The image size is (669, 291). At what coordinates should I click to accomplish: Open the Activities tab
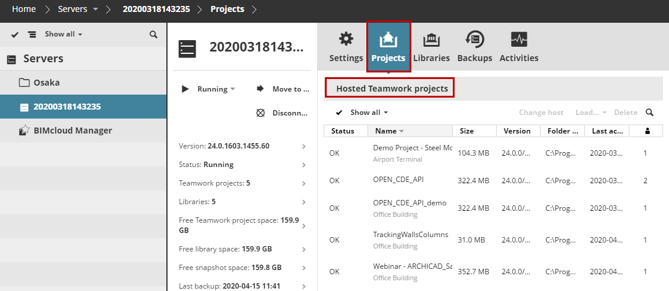click(519, 47)
